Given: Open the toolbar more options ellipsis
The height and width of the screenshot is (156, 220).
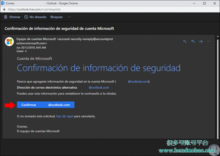Looking at the screenshot, I should (69, 17).
